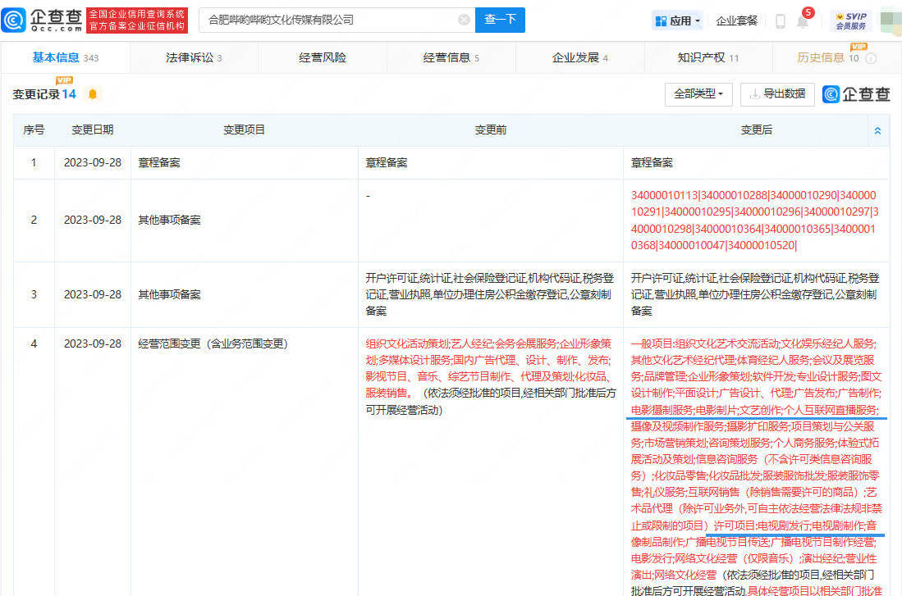Clear the search box text
The image size is (902, 596).
pyautogui.click(x=464, y=20)
